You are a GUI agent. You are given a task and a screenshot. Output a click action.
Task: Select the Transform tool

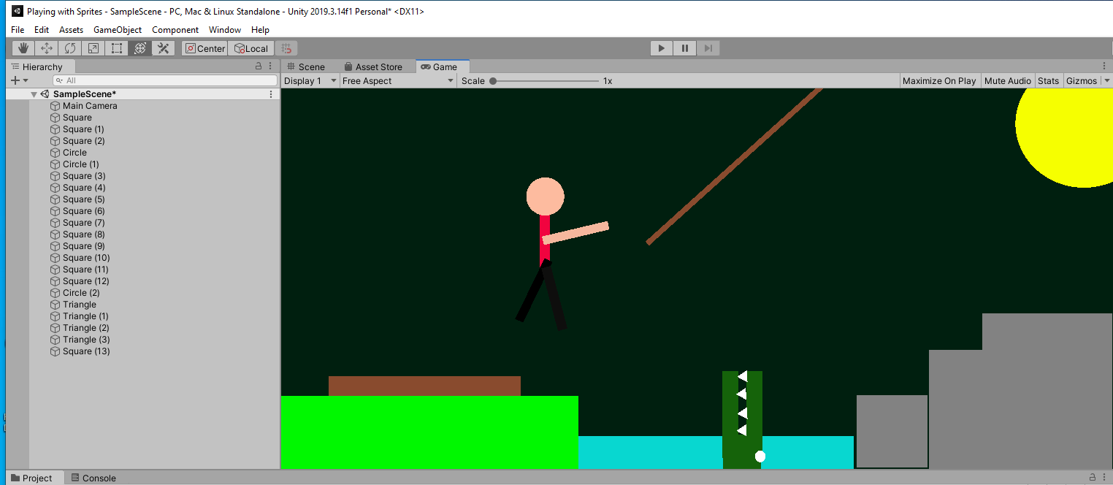pyautogui.click(x=140, y=48)
